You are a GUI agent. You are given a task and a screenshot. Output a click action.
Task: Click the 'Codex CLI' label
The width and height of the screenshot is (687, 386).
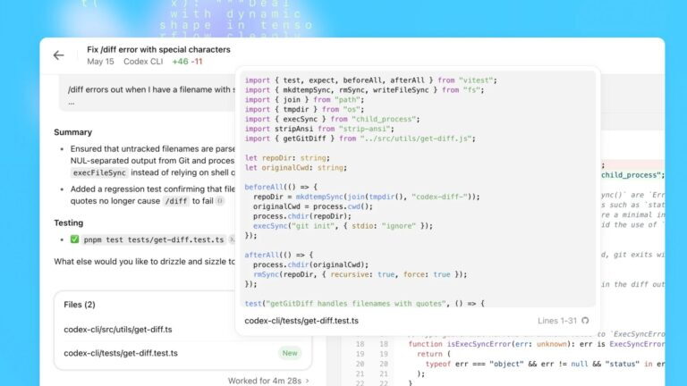pyautogui.click(x=143, y=62)
